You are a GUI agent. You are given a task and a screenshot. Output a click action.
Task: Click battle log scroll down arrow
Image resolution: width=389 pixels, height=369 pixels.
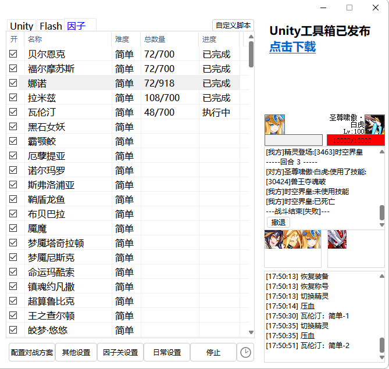pos(382,225)
